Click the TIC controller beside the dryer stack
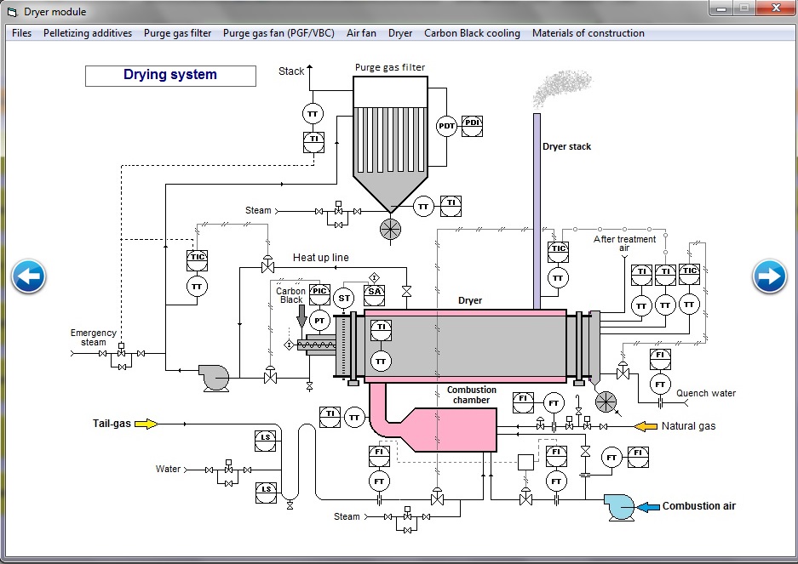 [x=559, y=252]
